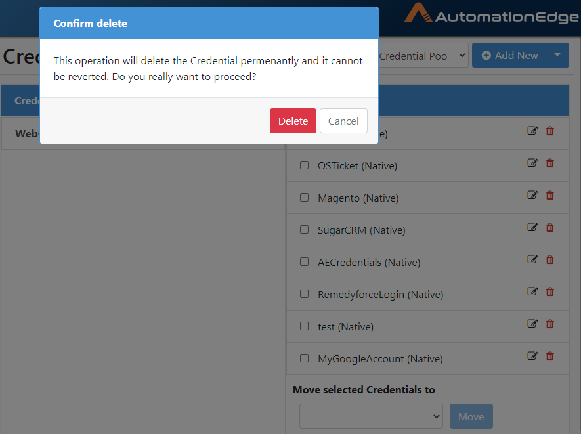Viewport: 581px width, 434px height.
Task: Click the Add New button
Action: (510, 55)
